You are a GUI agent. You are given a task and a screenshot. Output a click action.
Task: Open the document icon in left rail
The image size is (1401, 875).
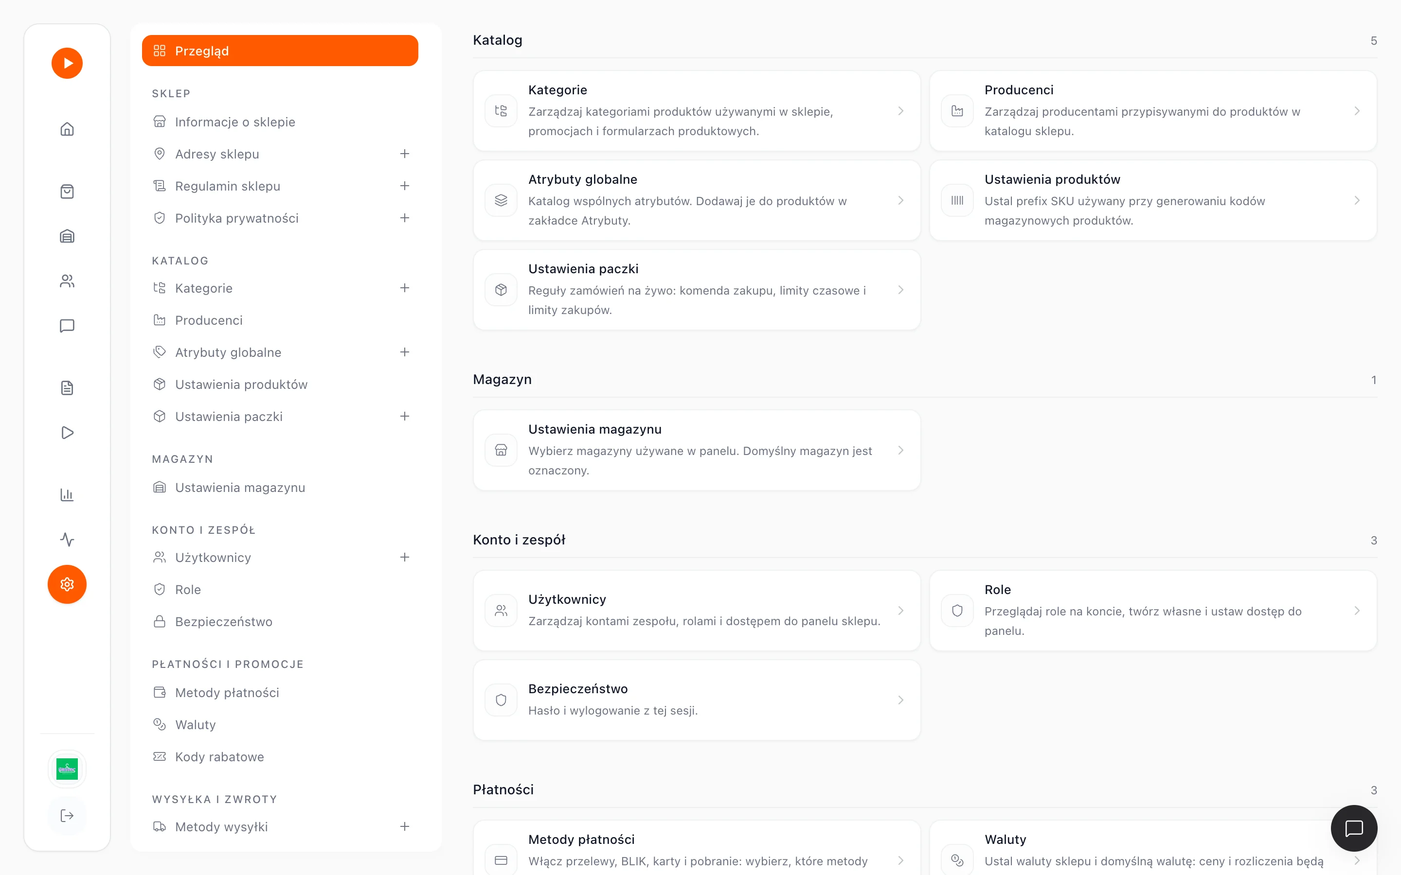67,388
